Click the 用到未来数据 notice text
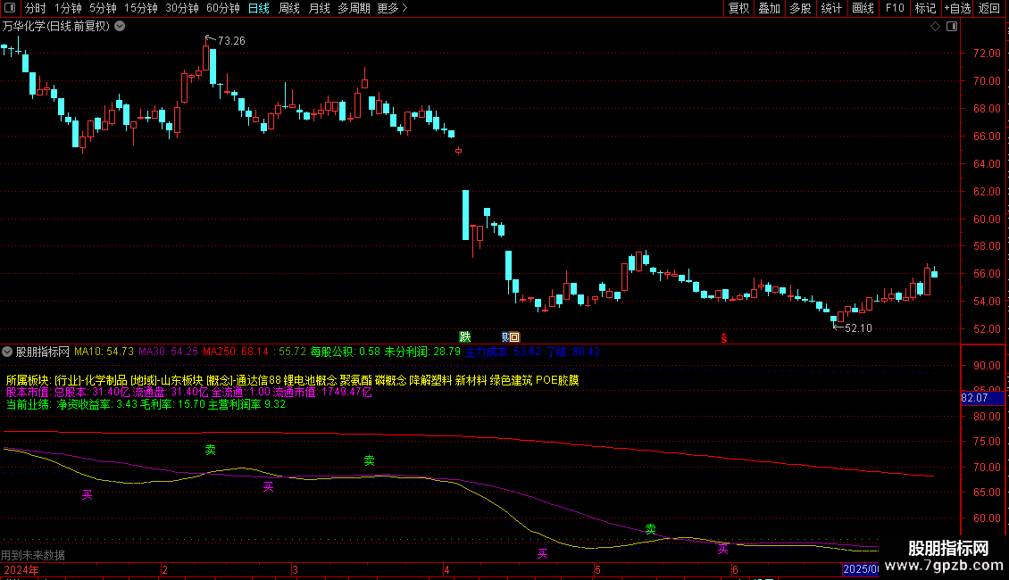 click(x=33, y=555)
